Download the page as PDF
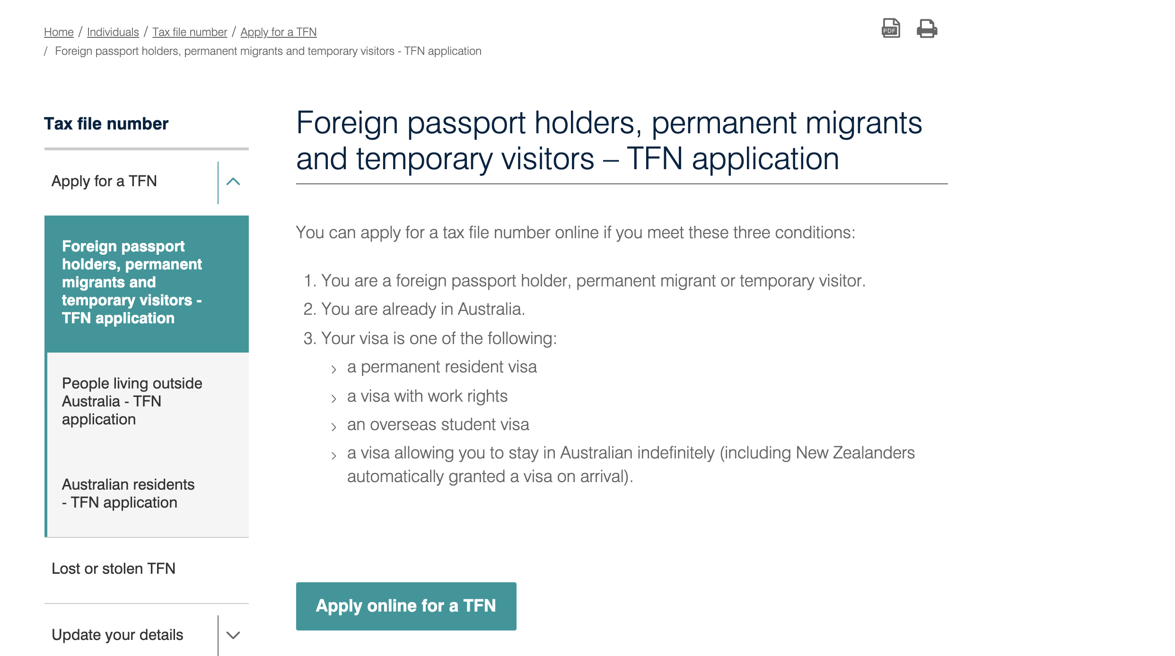This screenshot has height=656, width=1175. point(891,28)
